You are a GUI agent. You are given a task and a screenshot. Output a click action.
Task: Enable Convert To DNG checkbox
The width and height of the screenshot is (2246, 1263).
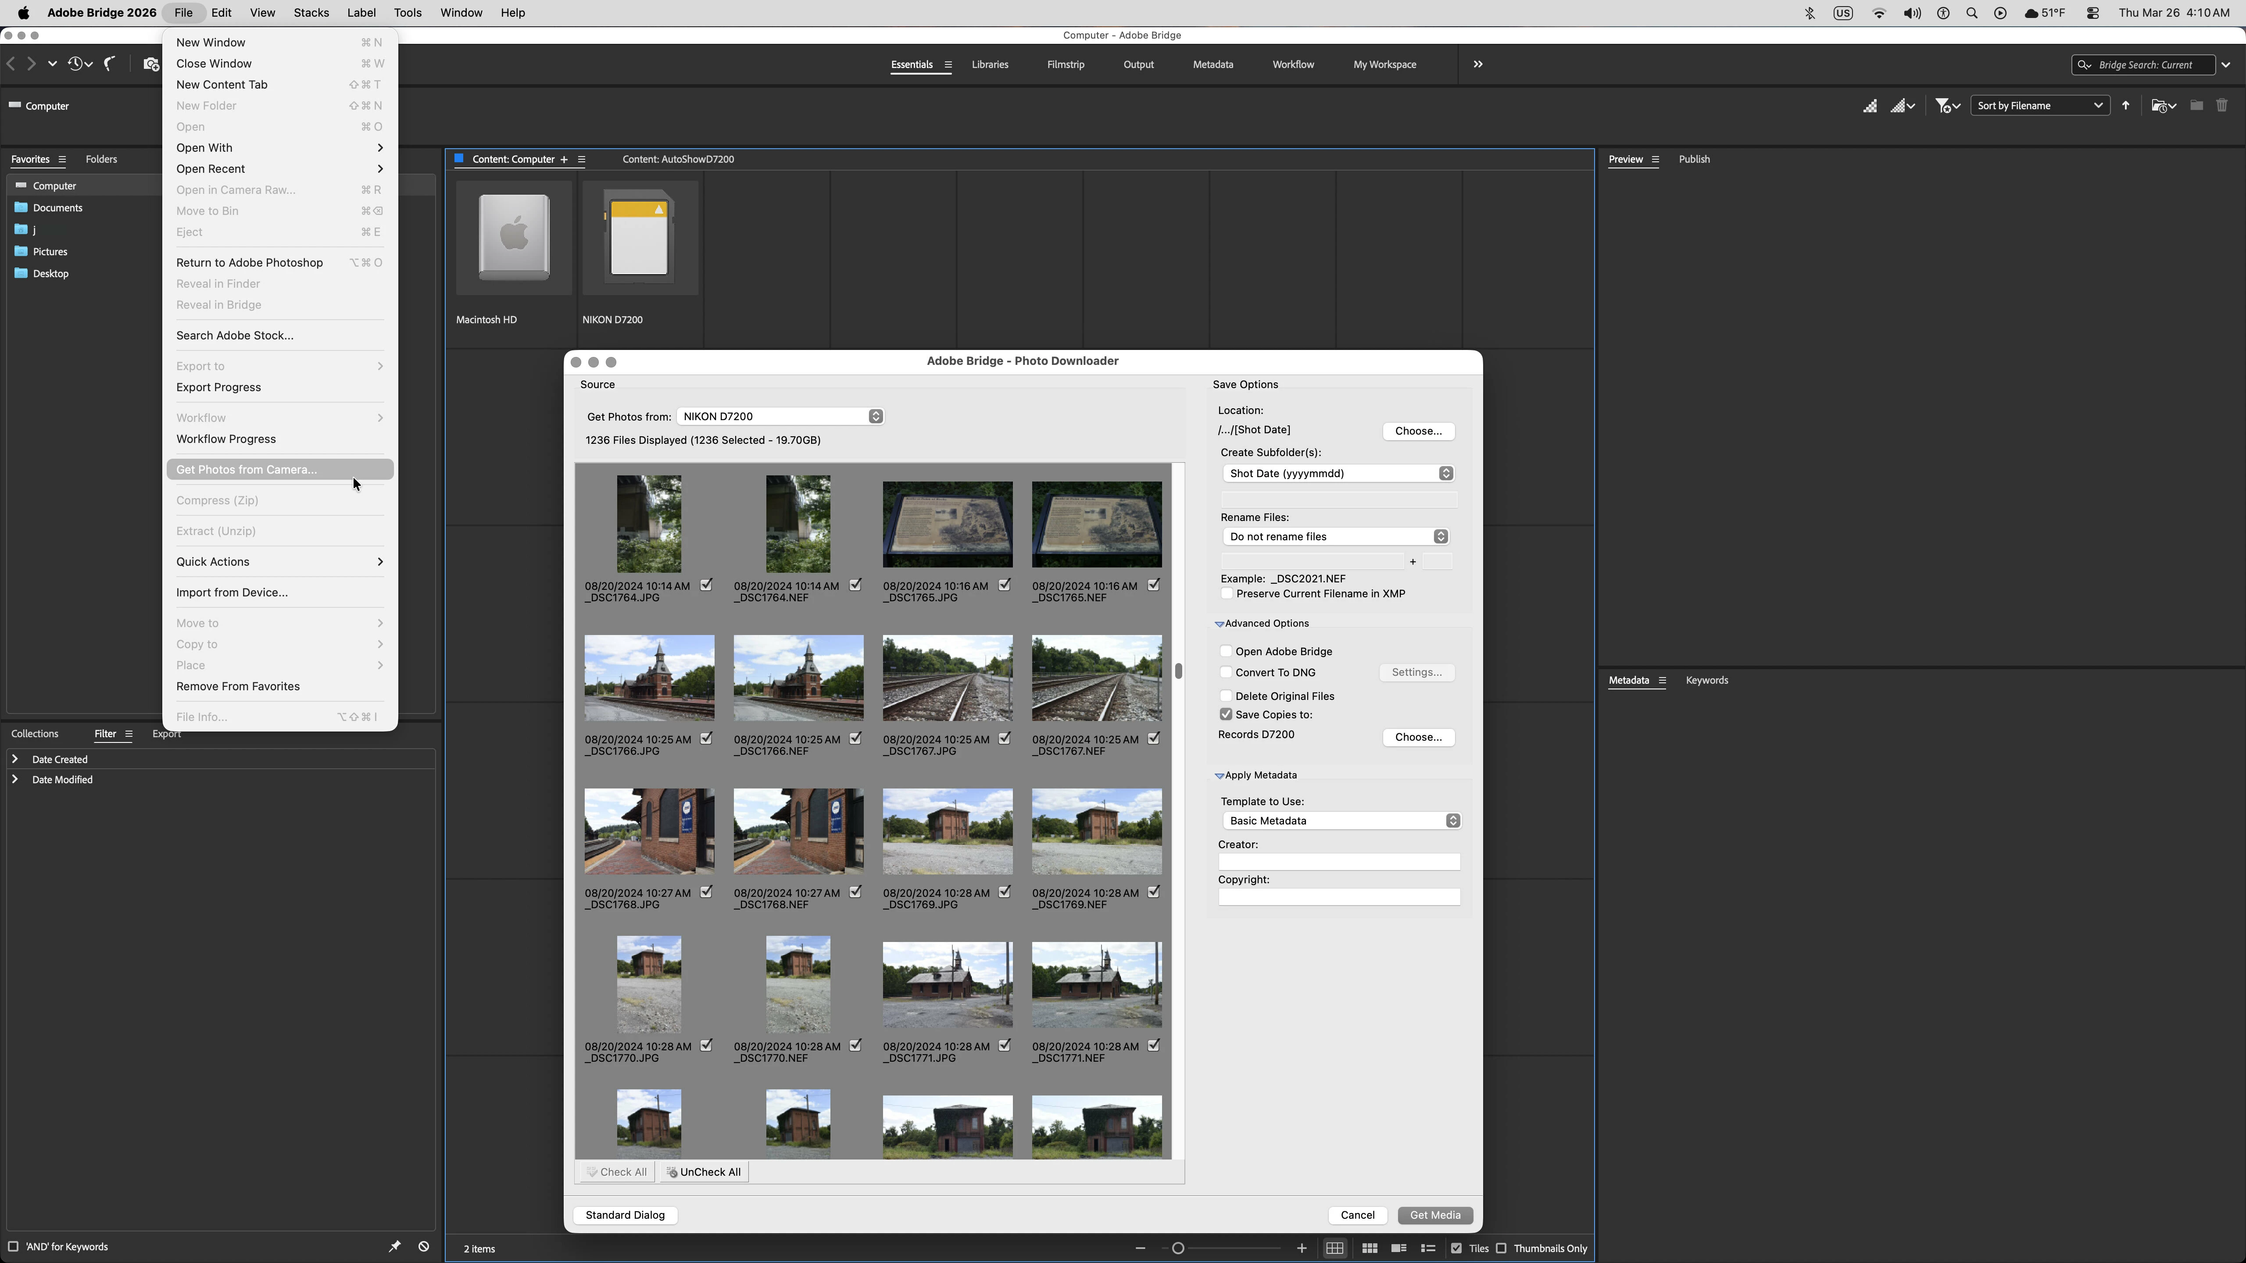click(1226, 672)
